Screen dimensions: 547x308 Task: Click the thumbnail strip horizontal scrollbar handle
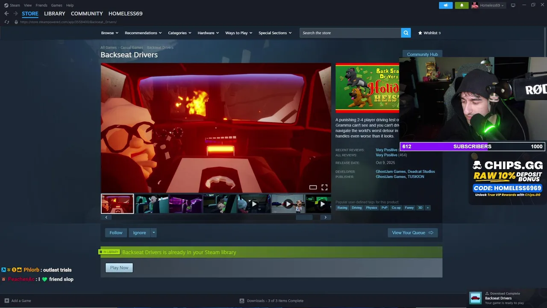pyautogui.click(x=304, y=217)
